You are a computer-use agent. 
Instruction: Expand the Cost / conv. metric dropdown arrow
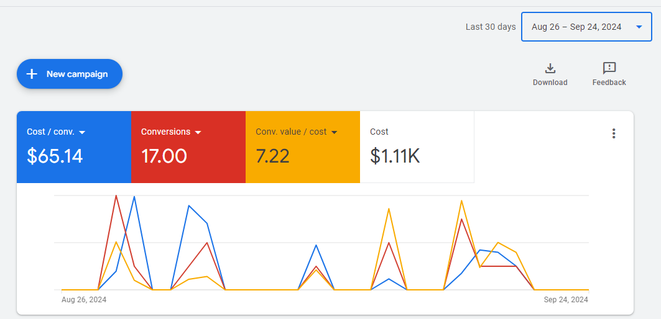coord(82,132)
